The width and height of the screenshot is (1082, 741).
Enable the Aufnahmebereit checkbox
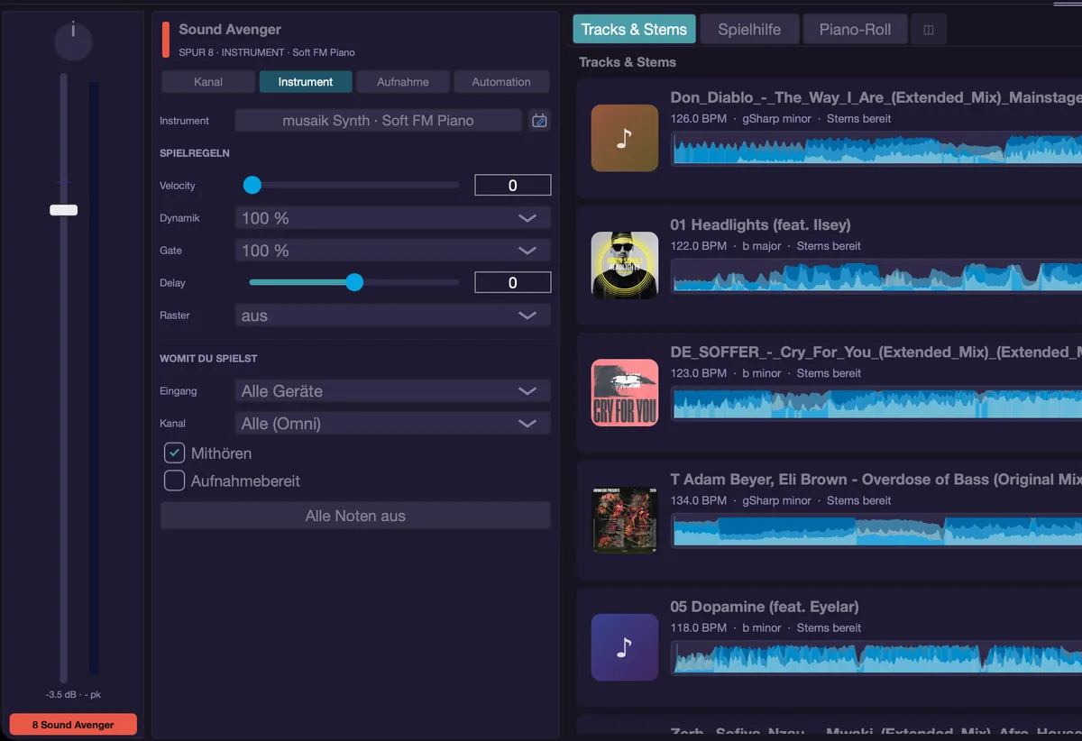(x=174, y=480)
